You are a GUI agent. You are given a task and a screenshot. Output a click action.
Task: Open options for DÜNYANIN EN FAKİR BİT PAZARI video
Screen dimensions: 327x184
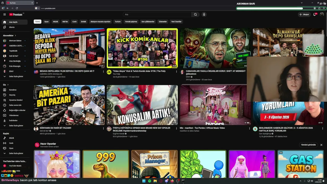[103, 128]
